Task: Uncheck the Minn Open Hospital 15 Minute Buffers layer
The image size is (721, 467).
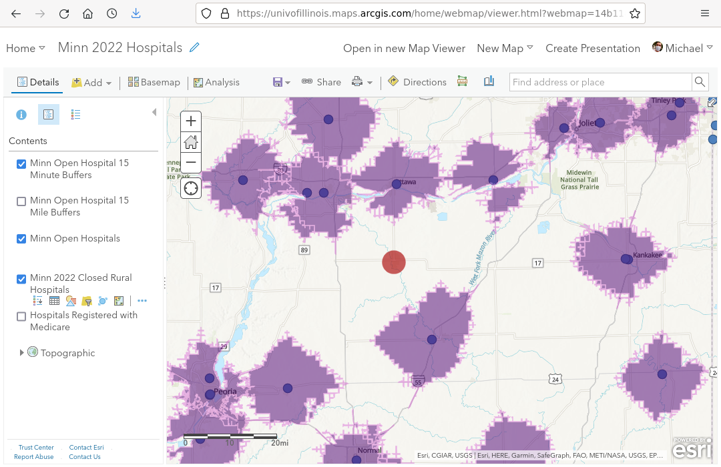Action: [21, 164]
